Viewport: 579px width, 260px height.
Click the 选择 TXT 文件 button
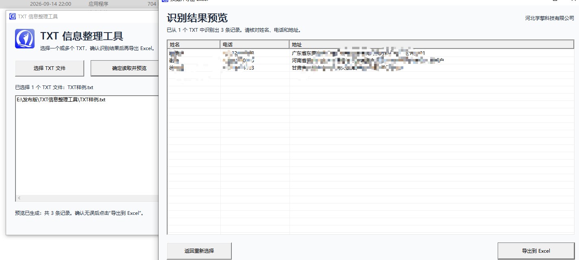tap(50, 68)
